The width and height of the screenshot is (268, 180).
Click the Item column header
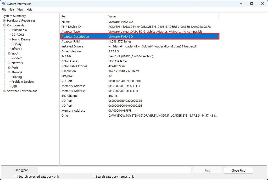coord(84,16)
